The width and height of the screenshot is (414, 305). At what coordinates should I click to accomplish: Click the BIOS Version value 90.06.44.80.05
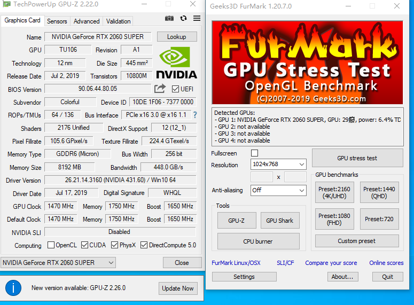pos(98,89)
